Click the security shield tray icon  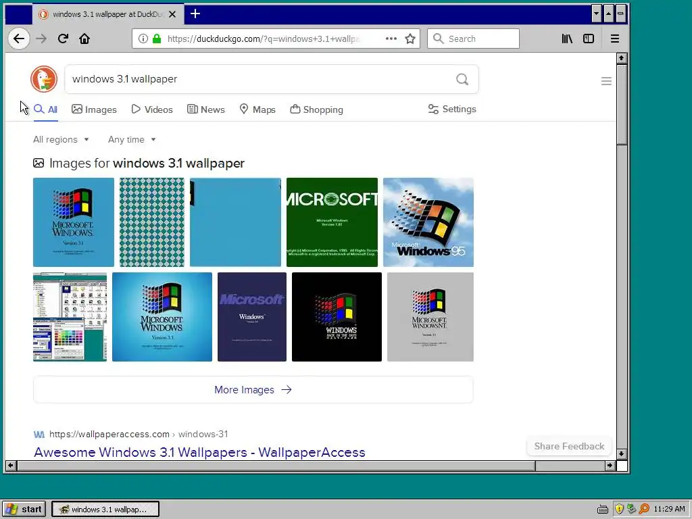[x=619, y=509]
